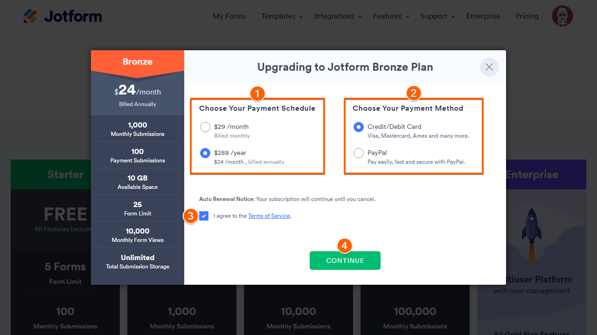The width and height of the screenshot is (597, 335).
Task: Select the $288 /year payment schedule
Action: pyautogui.click(x=205, y=153)
